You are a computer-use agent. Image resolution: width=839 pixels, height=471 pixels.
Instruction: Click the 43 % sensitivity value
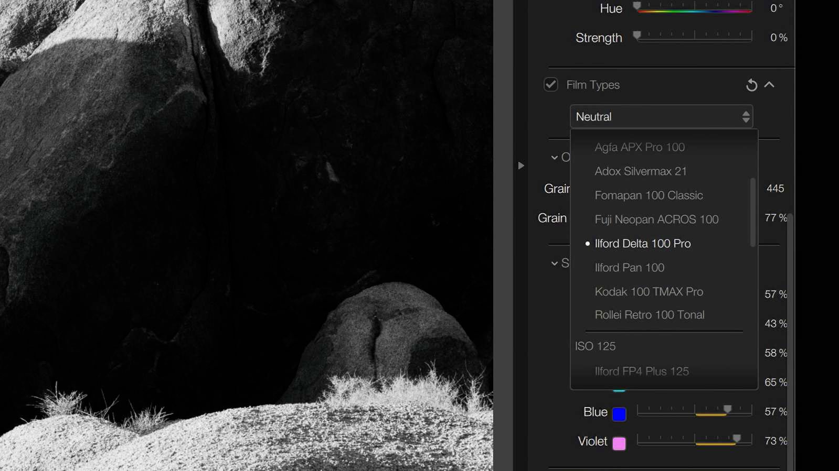coord(776,324)
